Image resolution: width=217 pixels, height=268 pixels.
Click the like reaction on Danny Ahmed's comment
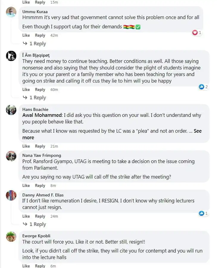tap(202, 213)
